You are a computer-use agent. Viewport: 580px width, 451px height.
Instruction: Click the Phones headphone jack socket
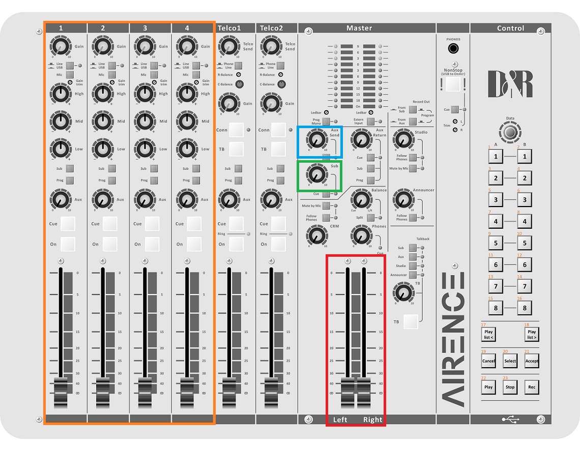click(452, 49)
